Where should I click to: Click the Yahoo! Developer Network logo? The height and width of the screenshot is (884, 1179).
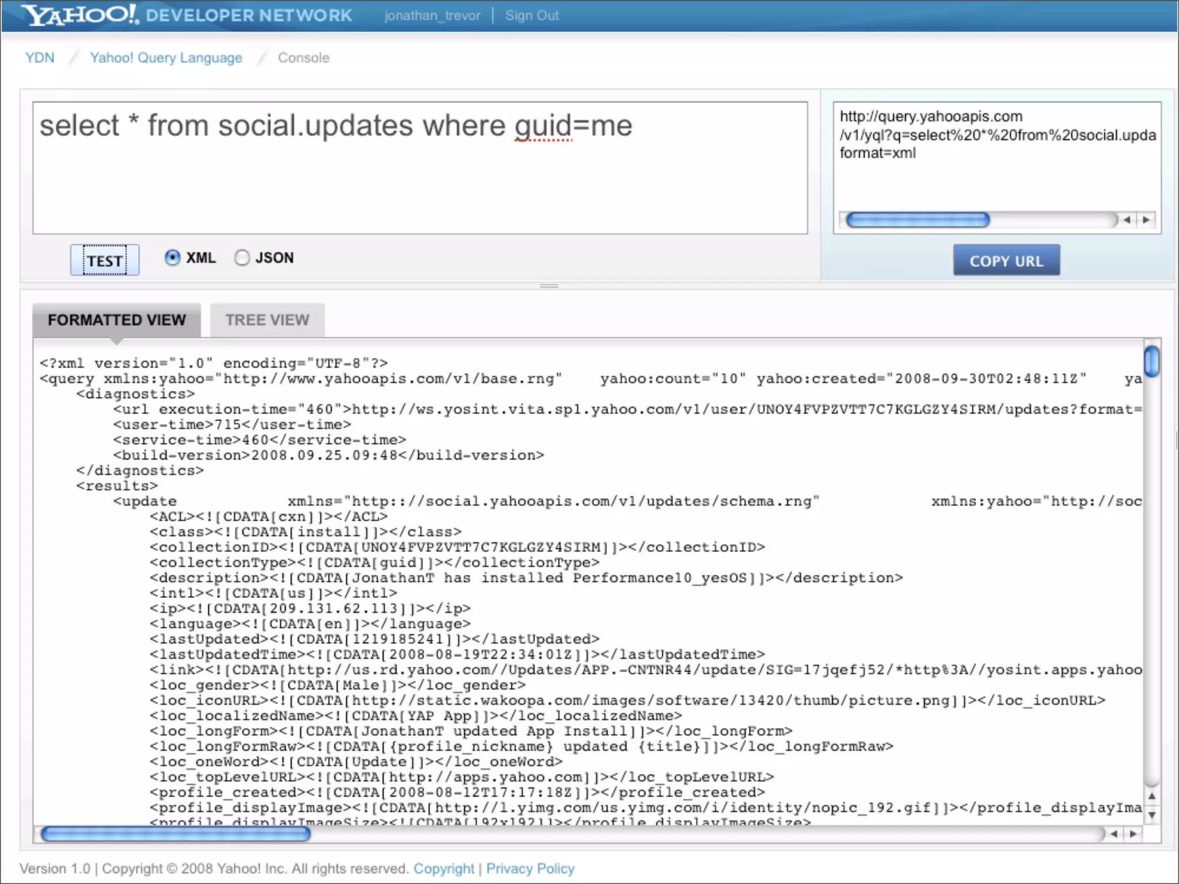(x=188, y=14)
